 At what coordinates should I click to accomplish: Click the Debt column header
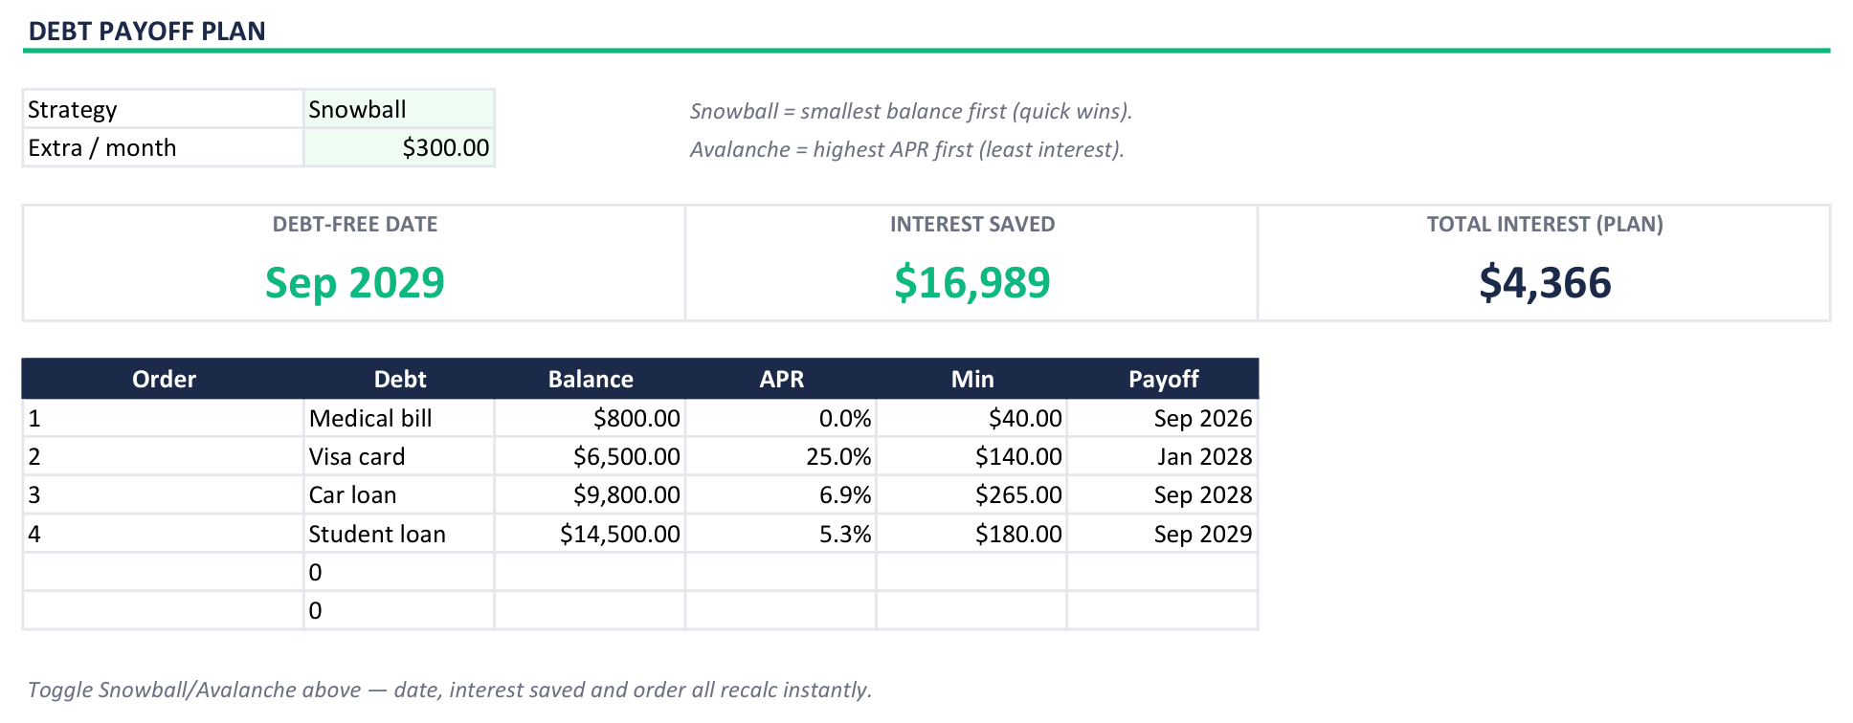click(399, 379)
